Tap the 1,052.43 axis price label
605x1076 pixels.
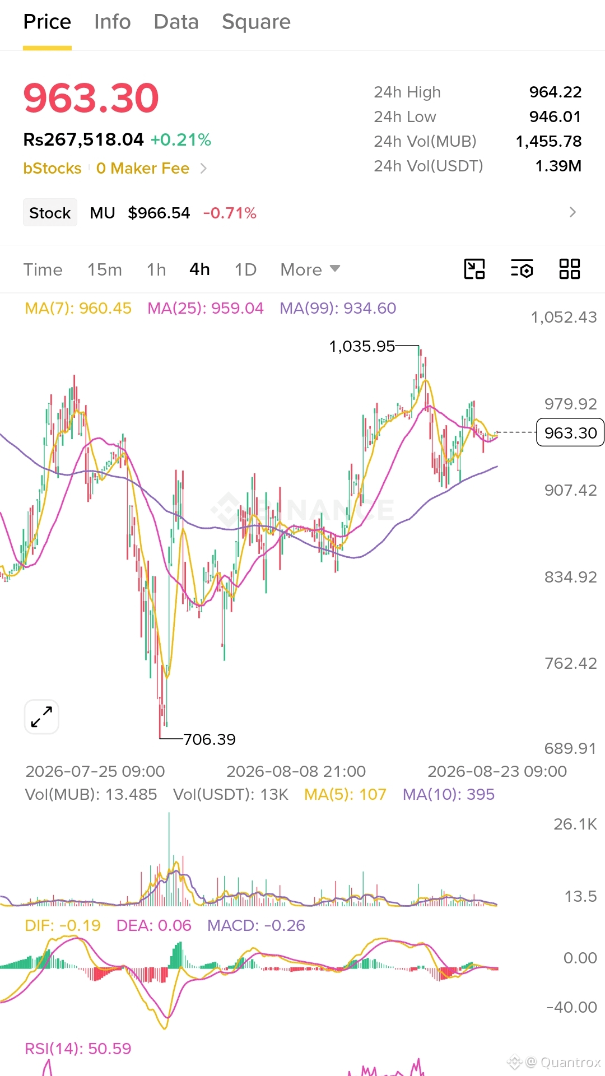(x=564, y=317)
